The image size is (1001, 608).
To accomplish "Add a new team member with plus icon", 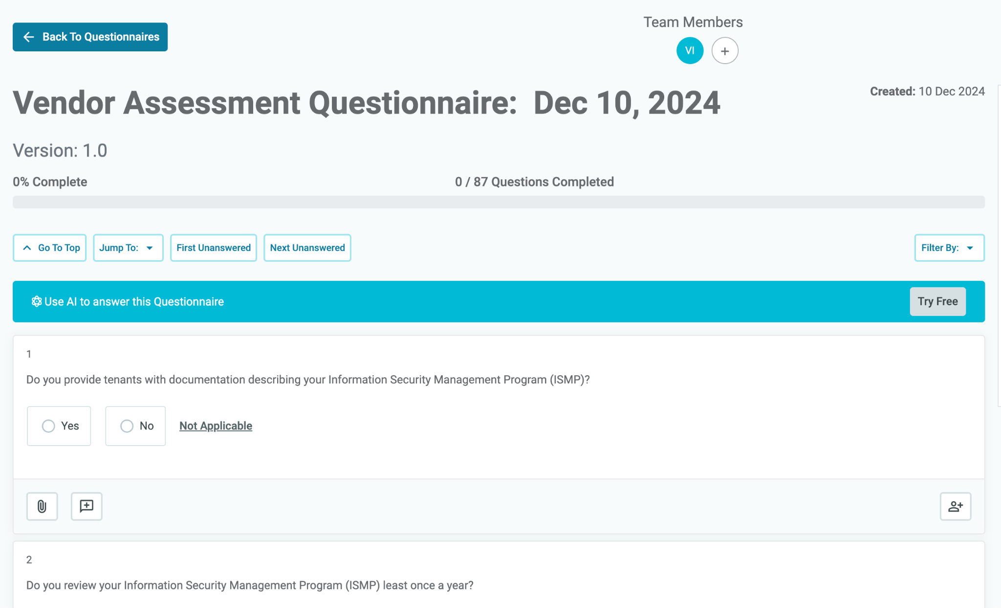I will tap(725, 50).
